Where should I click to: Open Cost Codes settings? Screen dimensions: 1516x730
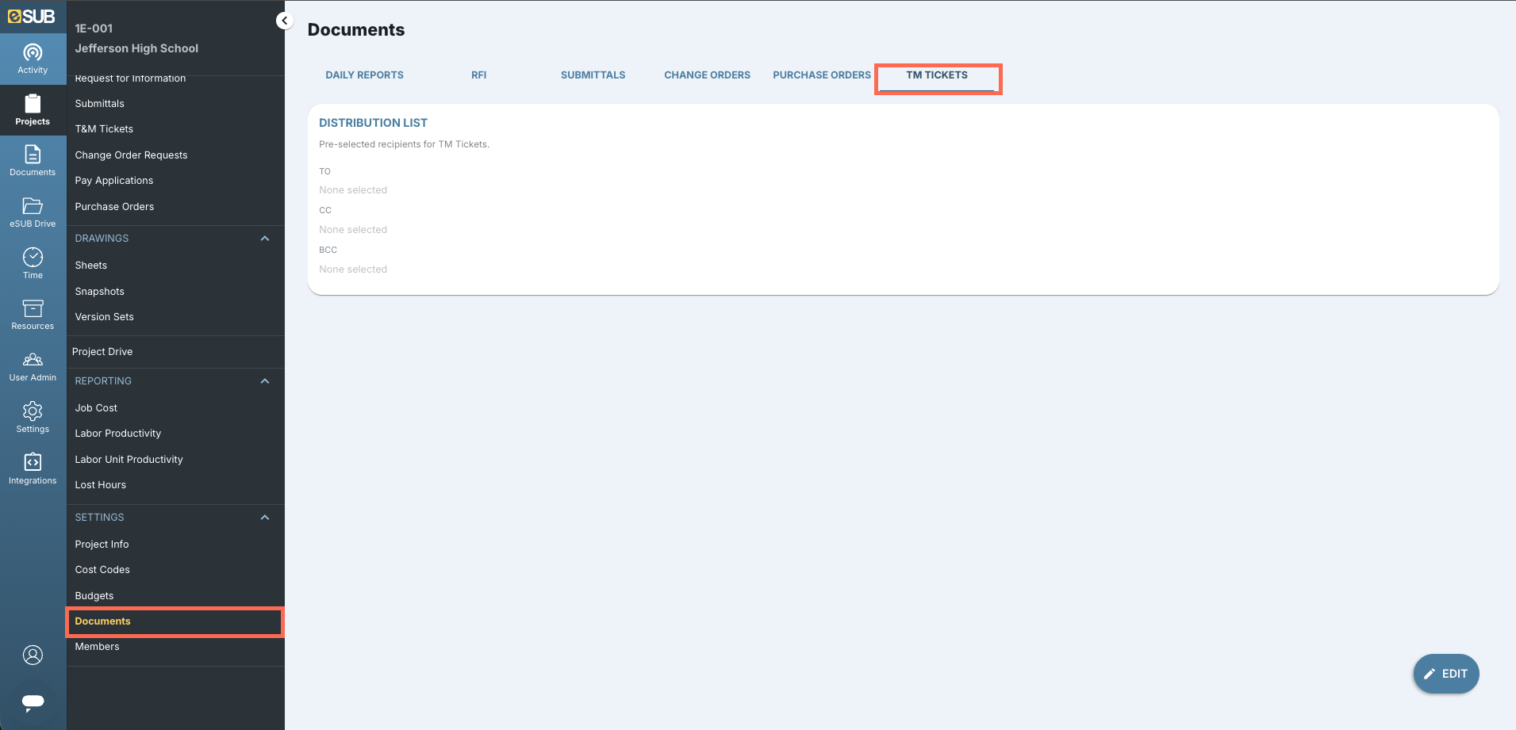(102, 570)
